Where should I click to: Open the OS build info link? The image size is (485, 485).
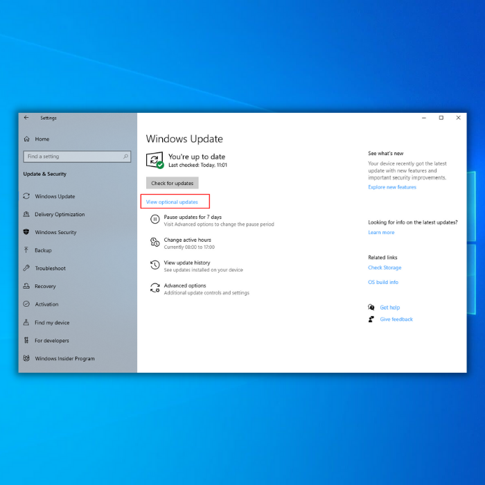click(383, 282)
